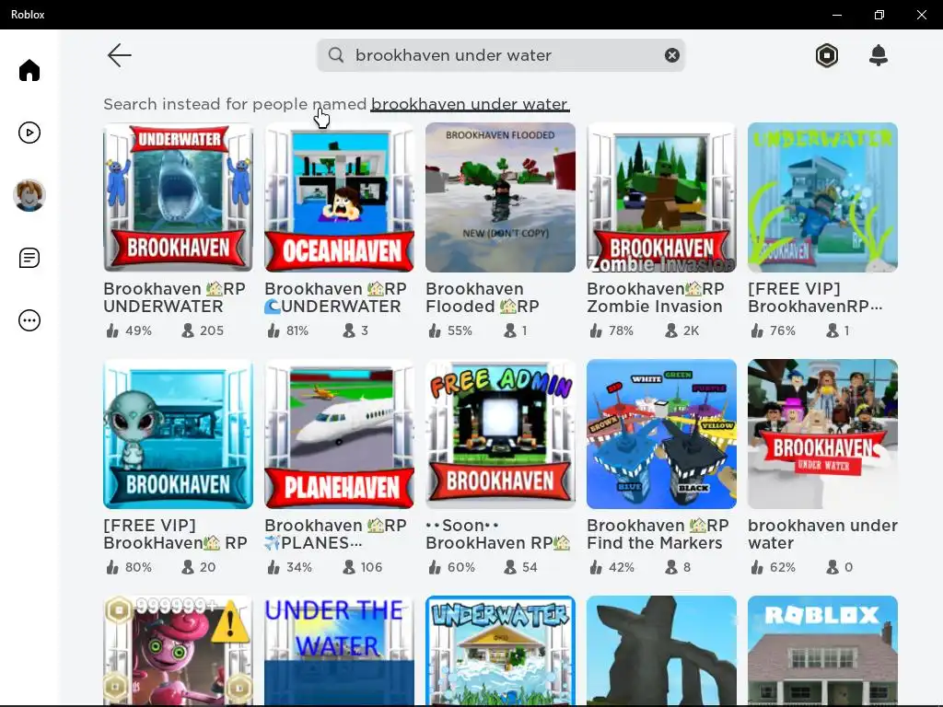This screenshot has height=707, width=943.
Task: Open the Discover play icon in sidebar
Action: click(29, 133)
